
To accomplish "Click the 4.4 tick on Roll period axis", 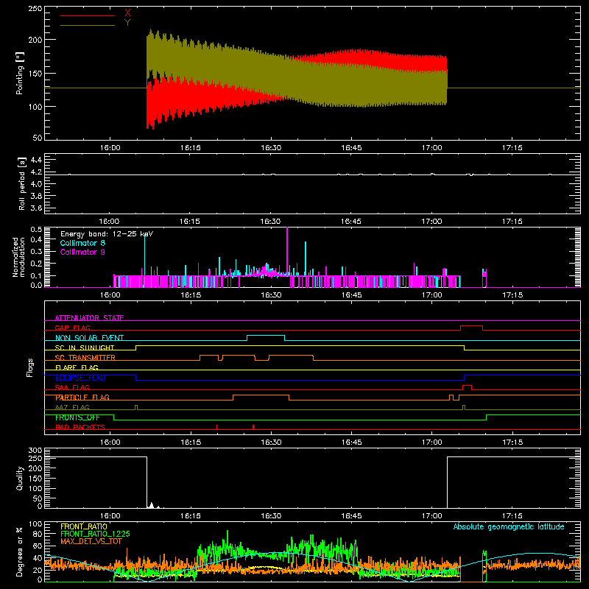I will coord(36,160).
